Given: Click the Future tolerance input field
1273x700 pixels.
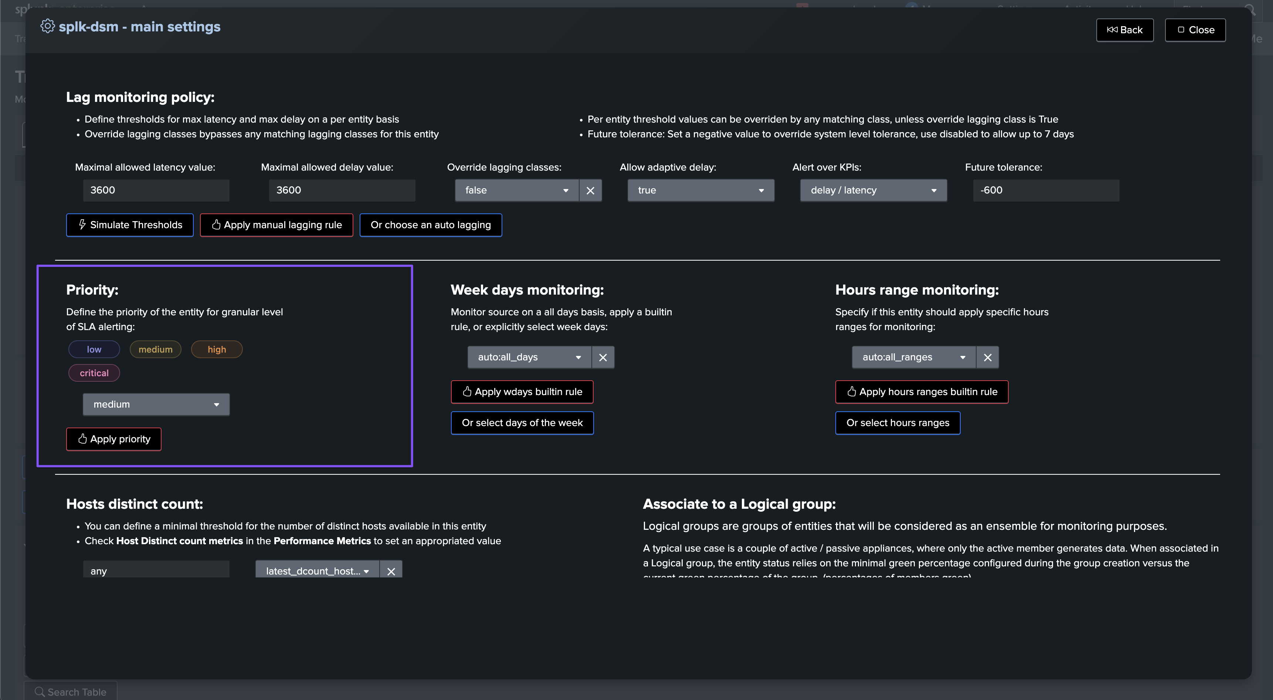Looking at the screenshot, I should [x=1046, y=191].
